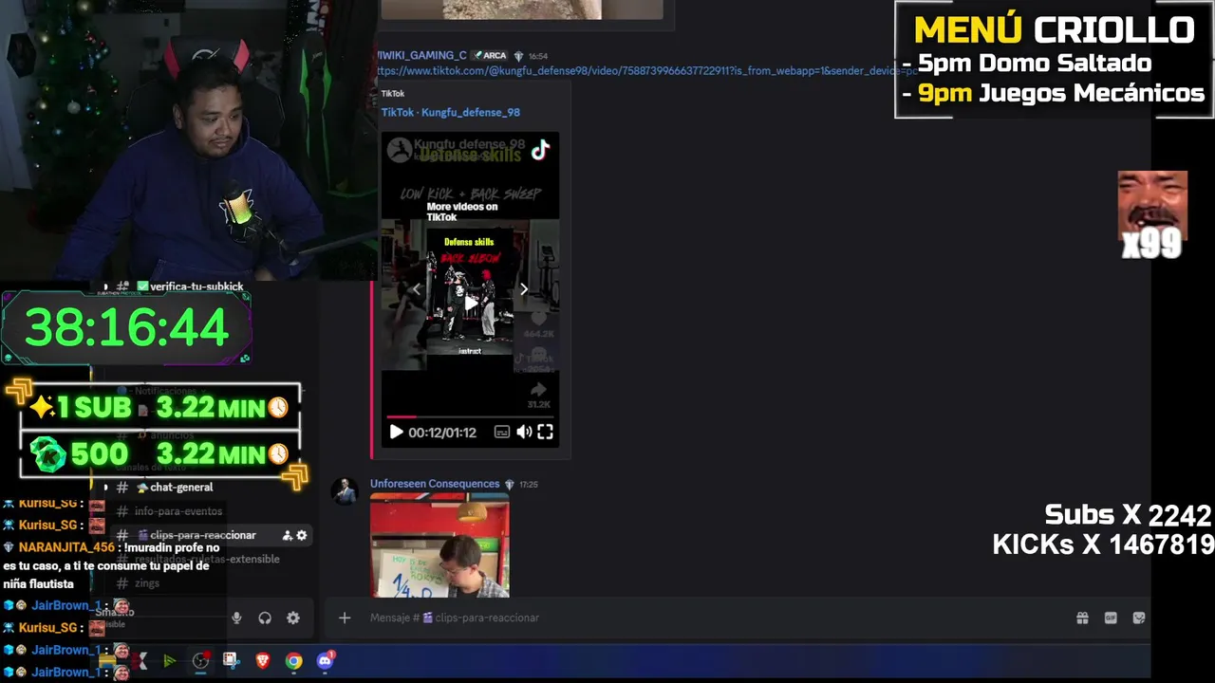Click the invite icon on clips-para-reaccionar channel
This screenshot has height=683, width=1215.
(x=287, y=535)
